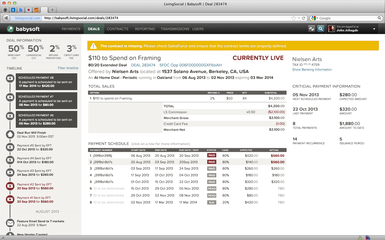Click the Google search magnifier icon
This screenshot has width=385, height=240.
click(379, 18)
